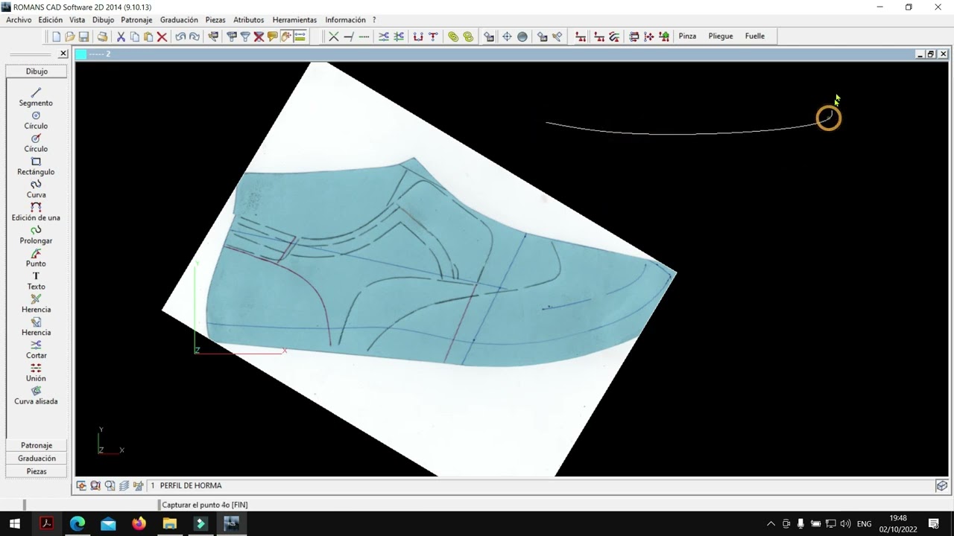954x536 pixels.
Task: Switch to the Dibujo panel tab
Action: [37, 71]
